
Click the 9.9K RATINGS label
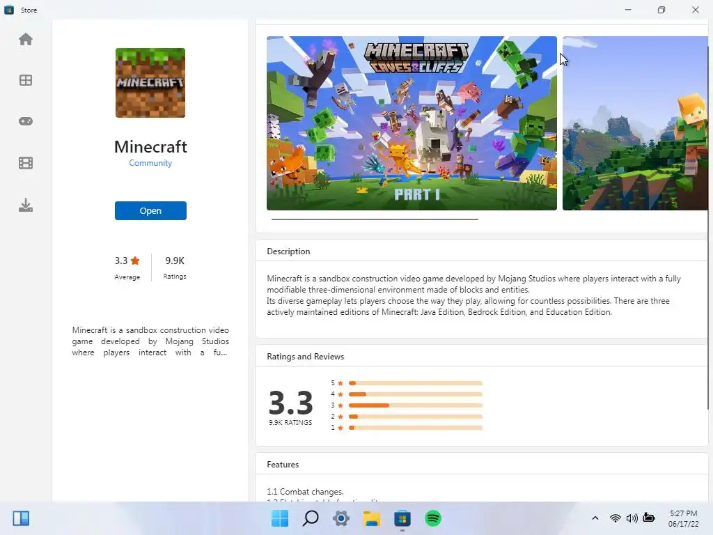290,423
